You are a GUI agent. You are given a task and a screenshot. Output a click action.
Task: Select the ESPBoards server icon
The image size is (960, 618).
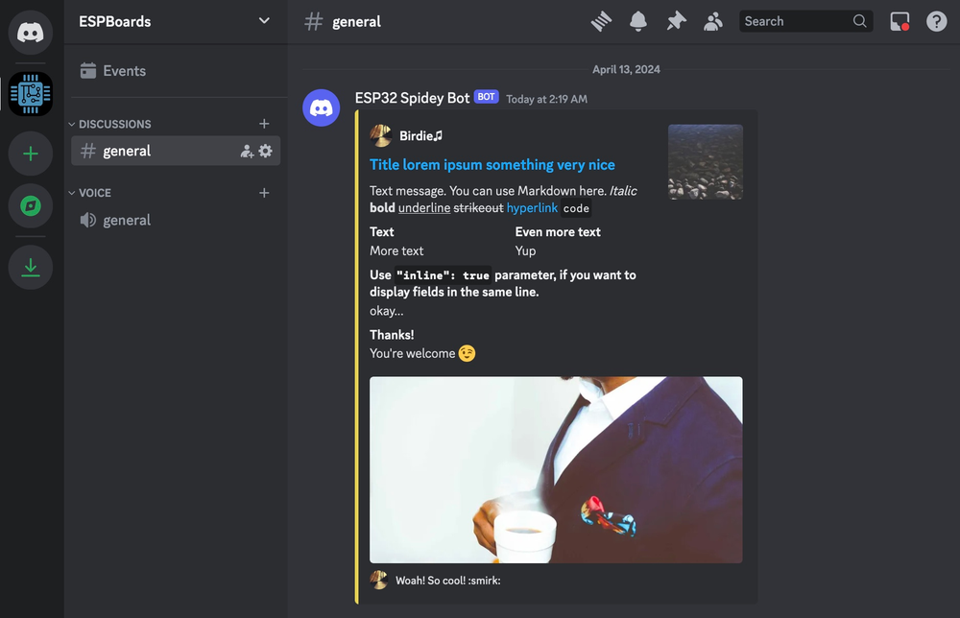coord(31,93)
